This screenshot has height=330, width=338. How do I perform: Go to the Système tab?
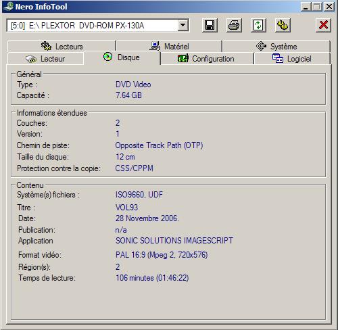[x=276, y=46]
